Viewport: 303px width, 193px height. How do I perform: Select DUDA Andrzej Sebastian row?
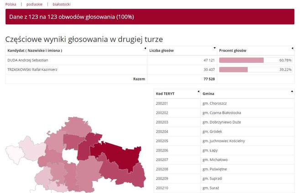(x=150, y=60)
